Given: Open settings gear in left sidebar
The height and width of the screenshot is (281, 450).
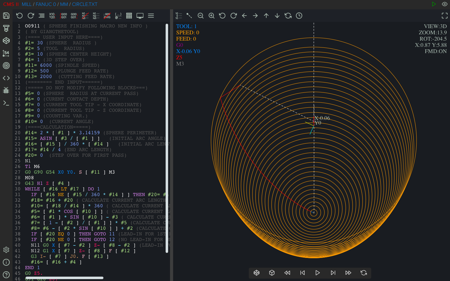Looking at the screenshot, I should tap(6, 250).
